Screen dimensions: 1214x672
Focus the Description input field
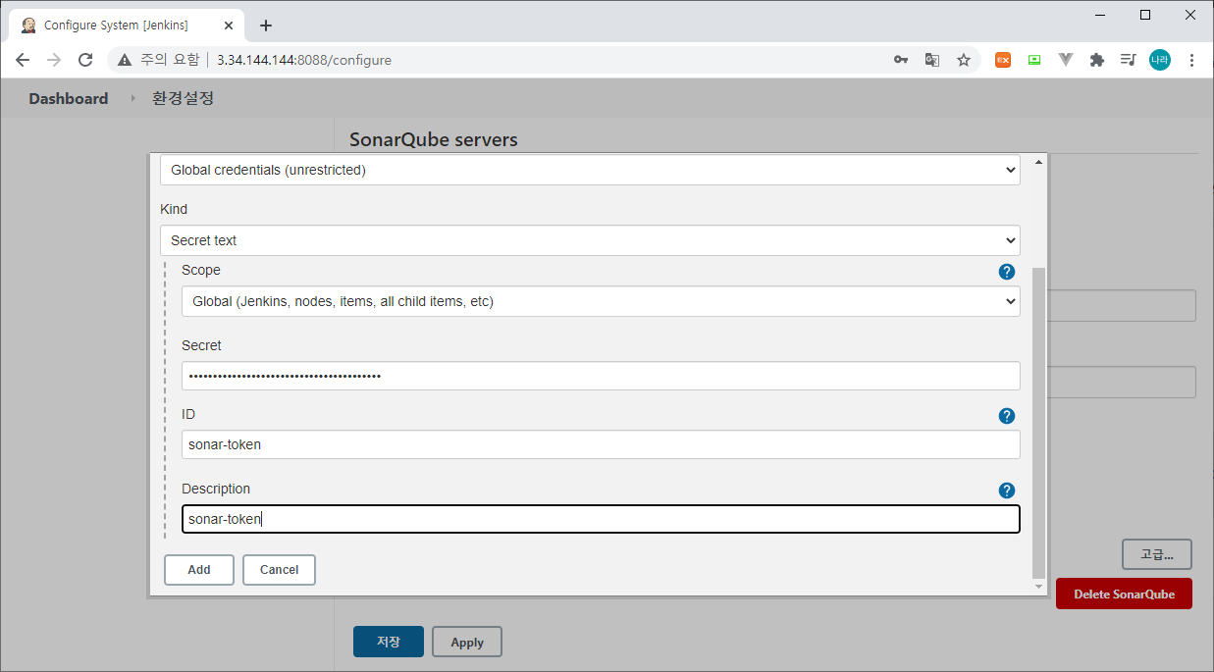click(601, 519)
